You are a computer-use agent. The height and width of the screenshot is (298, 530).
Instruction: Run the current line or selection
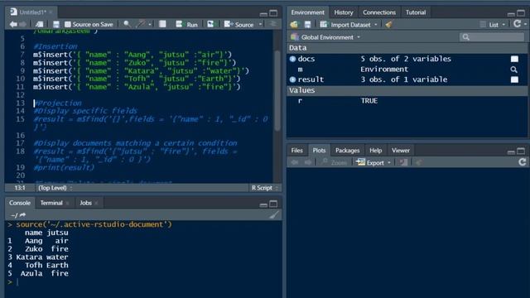pyautogui.click(x=187, y=24)
